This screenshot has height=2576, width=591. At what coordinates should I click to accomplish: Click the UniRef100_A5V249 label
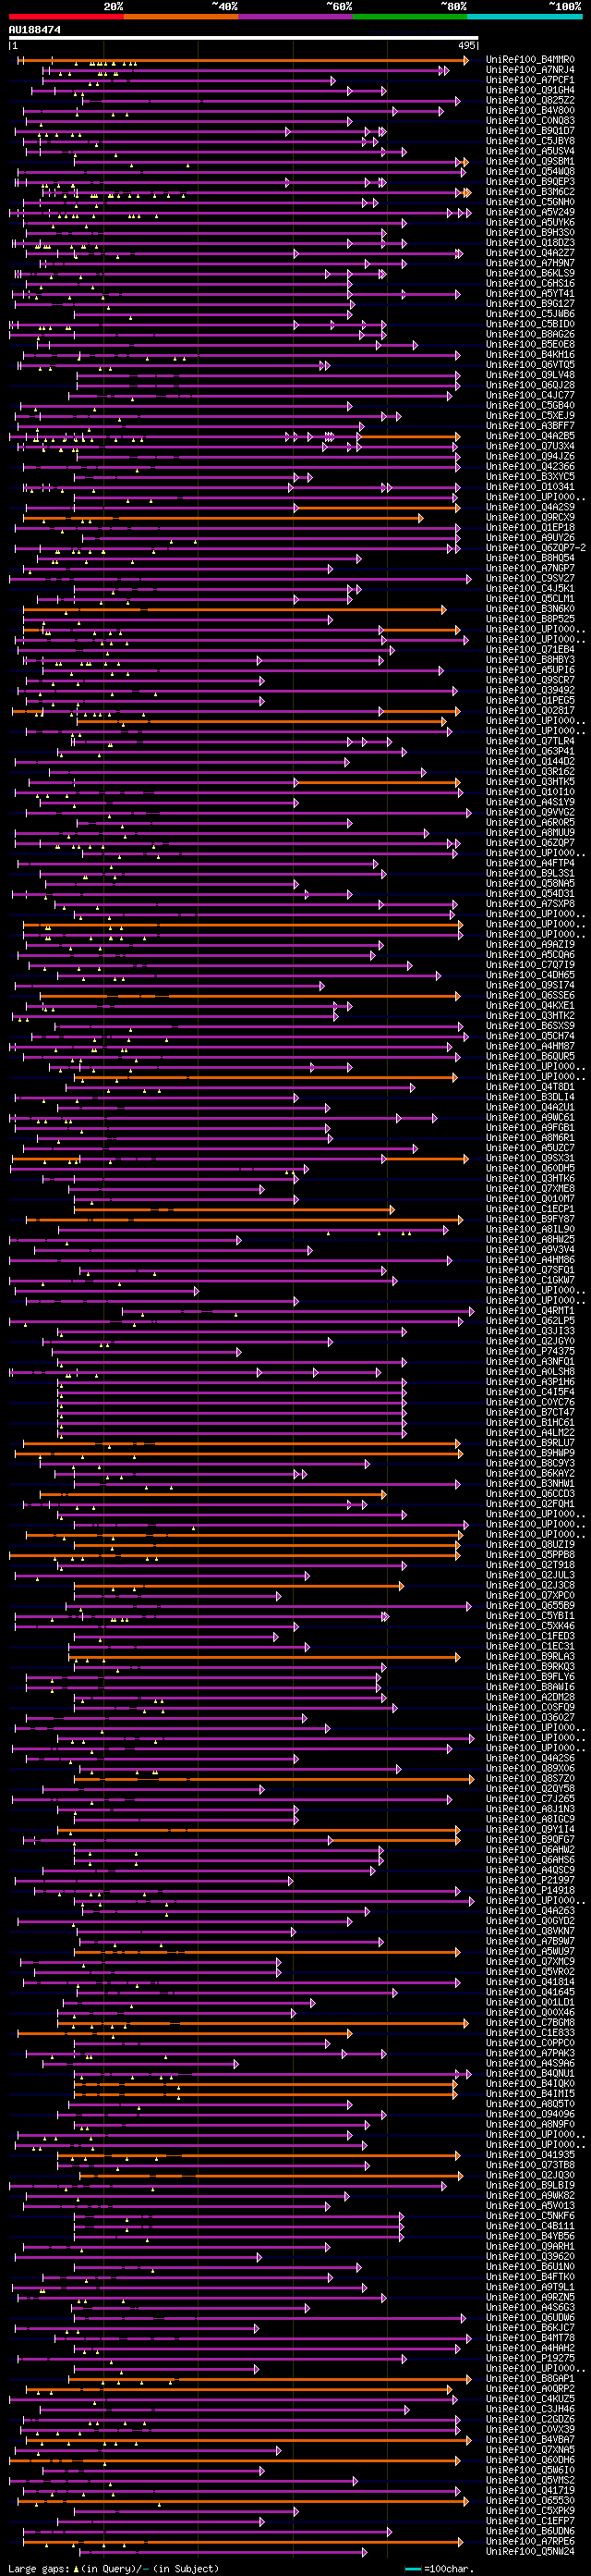(530, 212)
